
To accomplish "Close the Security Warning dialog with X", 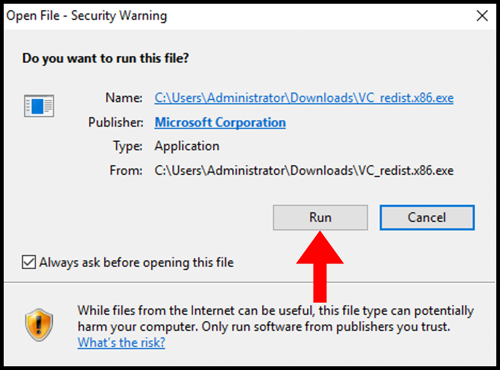I will (482, 16).
